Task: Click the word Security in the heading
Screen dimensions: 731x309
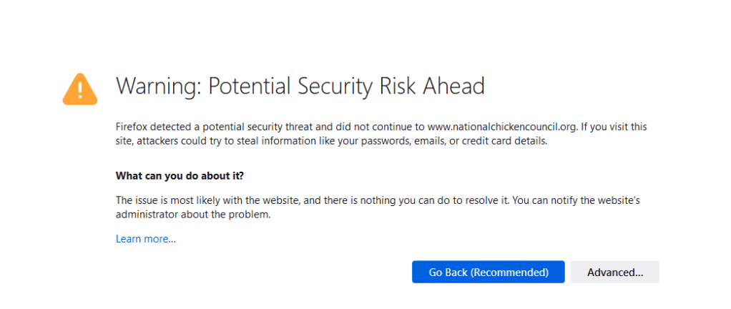Action: click(331, 87)
